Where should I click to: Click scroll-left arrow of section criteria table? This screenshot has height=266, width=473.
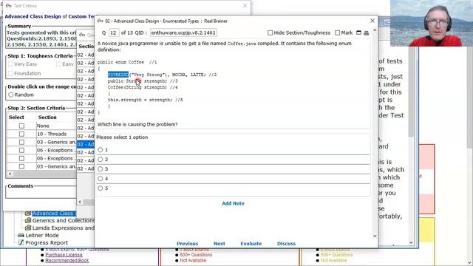click(x=10, y=174)
